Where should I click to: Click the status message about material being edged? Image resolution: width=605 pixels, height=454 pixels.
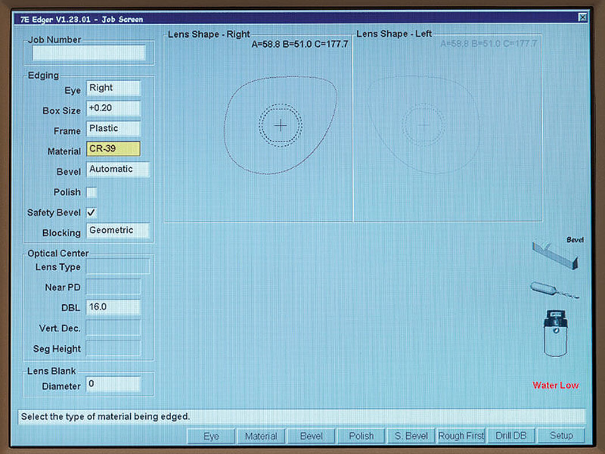(x=105, y=417)
